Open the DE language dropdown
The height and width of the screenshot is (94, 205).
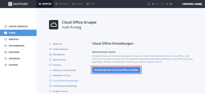pos(157,4)
